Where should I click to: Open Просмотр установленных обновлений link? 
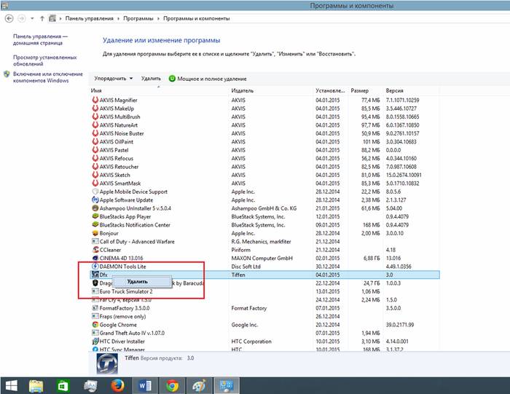point(44,60)
